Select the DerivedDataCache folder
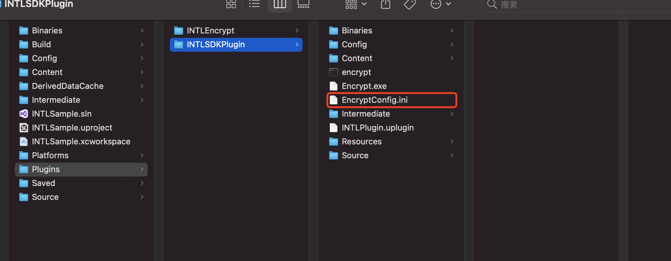Image resolution: width=671 pixels, height=261 pixels. pyautogui.click(x=81, y=86)
